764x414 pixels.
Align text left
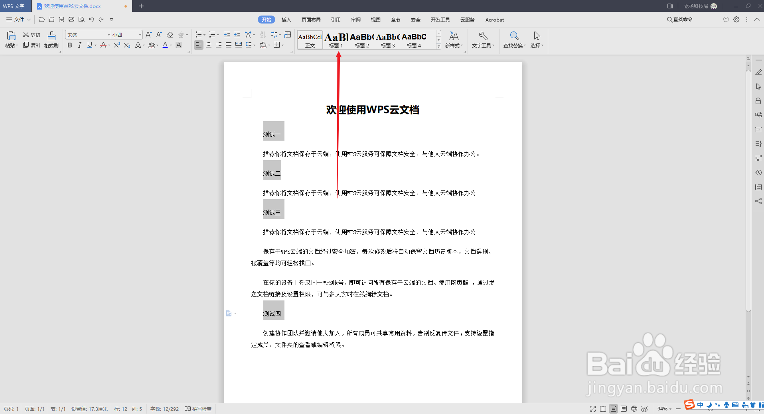click(198, 45)
